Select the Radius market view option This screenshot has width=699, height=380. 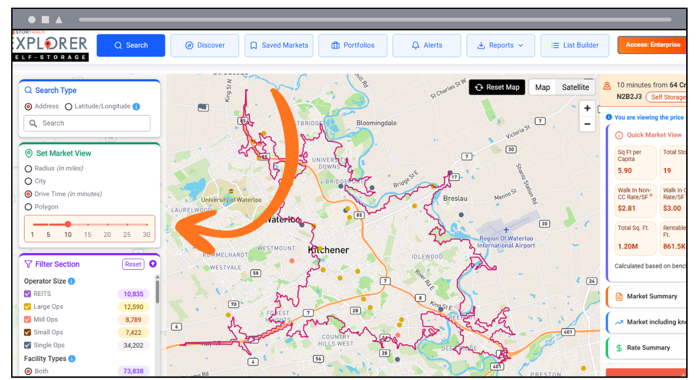tap(28, 169)
